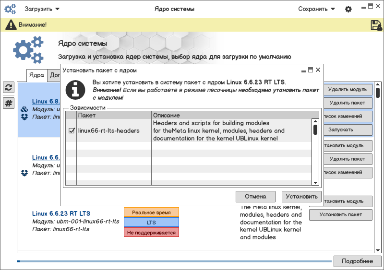
Task: Open settings gear icon in title bar
Action: pyautogui.click(x=348, y=9)
